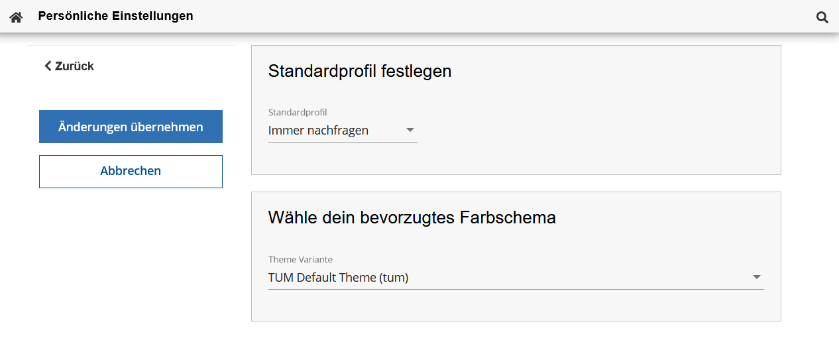Click the Theme Variante field label
The image size is (839, 346).
point(300,259)
